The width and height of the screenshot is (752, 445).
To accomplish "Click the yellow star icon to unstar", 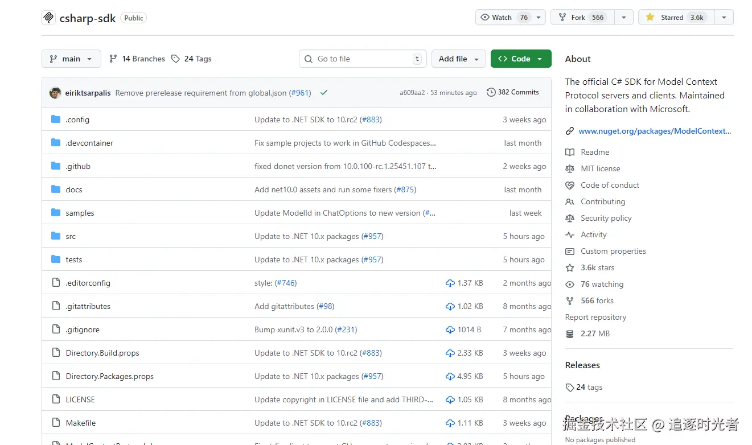I will tap(650, 17).
